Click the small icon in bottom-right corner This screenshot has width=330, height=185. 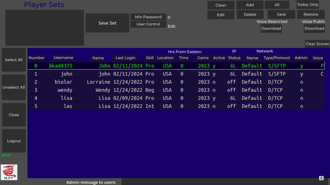pos(321,178)
